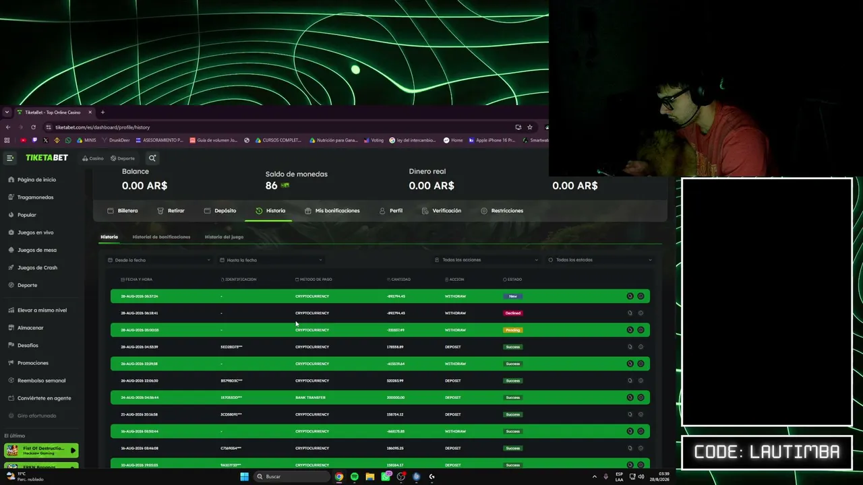Click the Reembolso semanal sidebar icon
The height and width of the screenshot is (485, 863).
tap(11, 381)
